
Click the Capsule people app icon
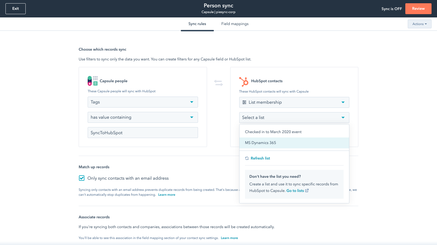[x=93, y=81]
